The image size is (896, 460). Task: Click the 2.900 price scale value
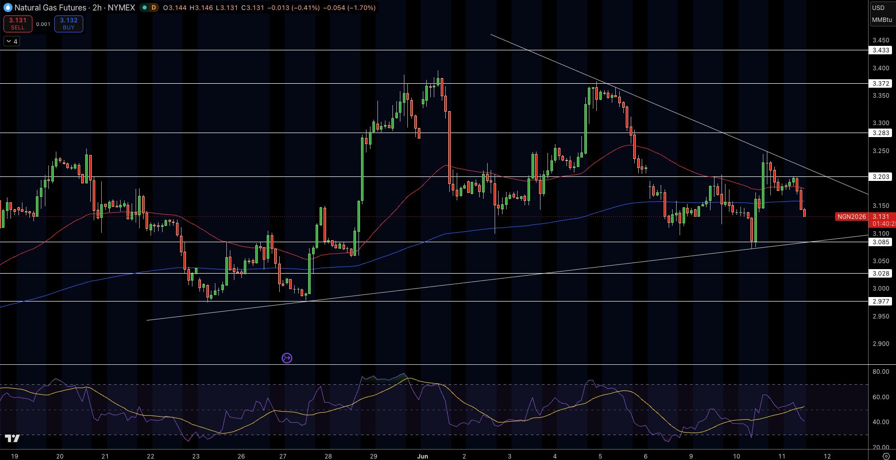click(x=881, y=344)
